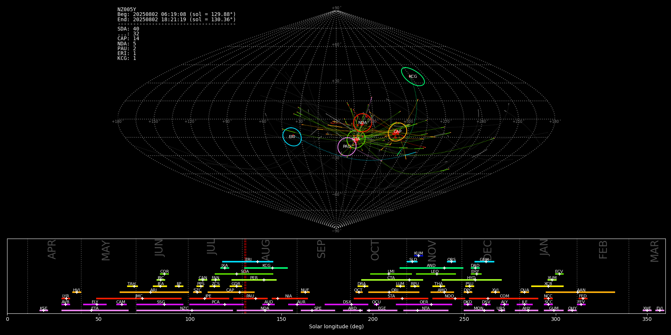This screenshot has width=671, height=335.
Task: Click the red dashed current-date line in the timeline
Action: click(245, 276)
